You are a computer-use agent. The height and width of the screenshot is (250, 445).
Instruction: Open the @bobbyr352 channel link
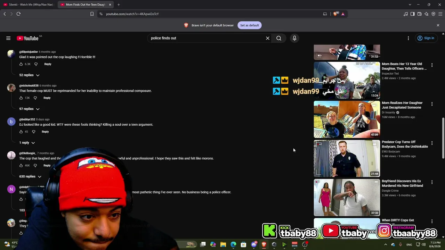click(x=27, y=119)
